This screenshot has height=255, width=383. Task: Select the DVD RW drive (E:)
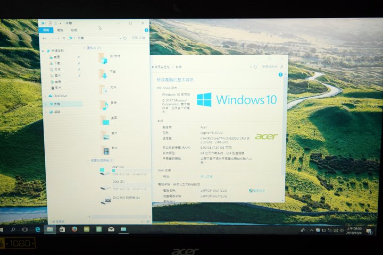pos(121,200)
